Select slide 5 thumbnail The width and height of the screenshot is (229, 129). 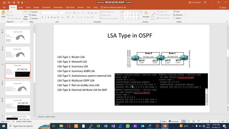(x=18, y=88)
